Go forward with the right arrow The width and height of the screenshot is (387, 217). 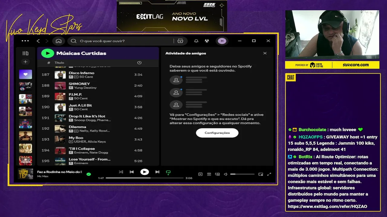[47, 41]
